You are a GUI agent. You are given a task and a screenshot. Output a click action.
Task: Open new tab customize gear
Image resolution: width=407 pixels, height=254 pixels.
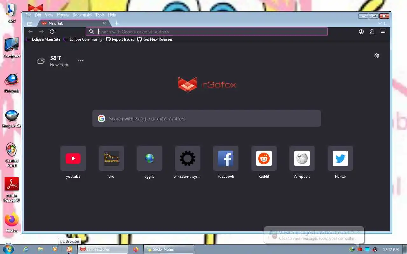[x=377, y=56]
